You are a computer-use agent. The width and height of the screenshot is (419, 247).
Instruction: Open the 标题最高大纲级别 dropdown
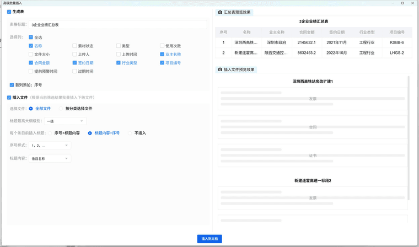pyautogui.click(x=66, y=121)
